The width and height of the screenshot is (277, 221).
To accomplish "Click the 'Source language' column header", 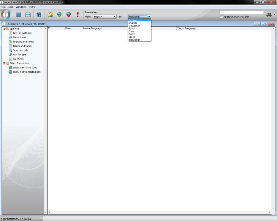I will pos(92,28).
